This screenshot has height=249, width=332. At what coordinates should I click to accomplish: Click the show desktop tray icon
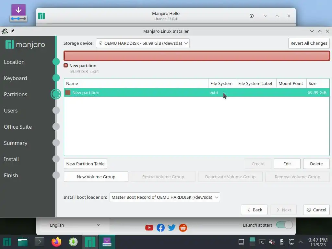pos(241,242)
